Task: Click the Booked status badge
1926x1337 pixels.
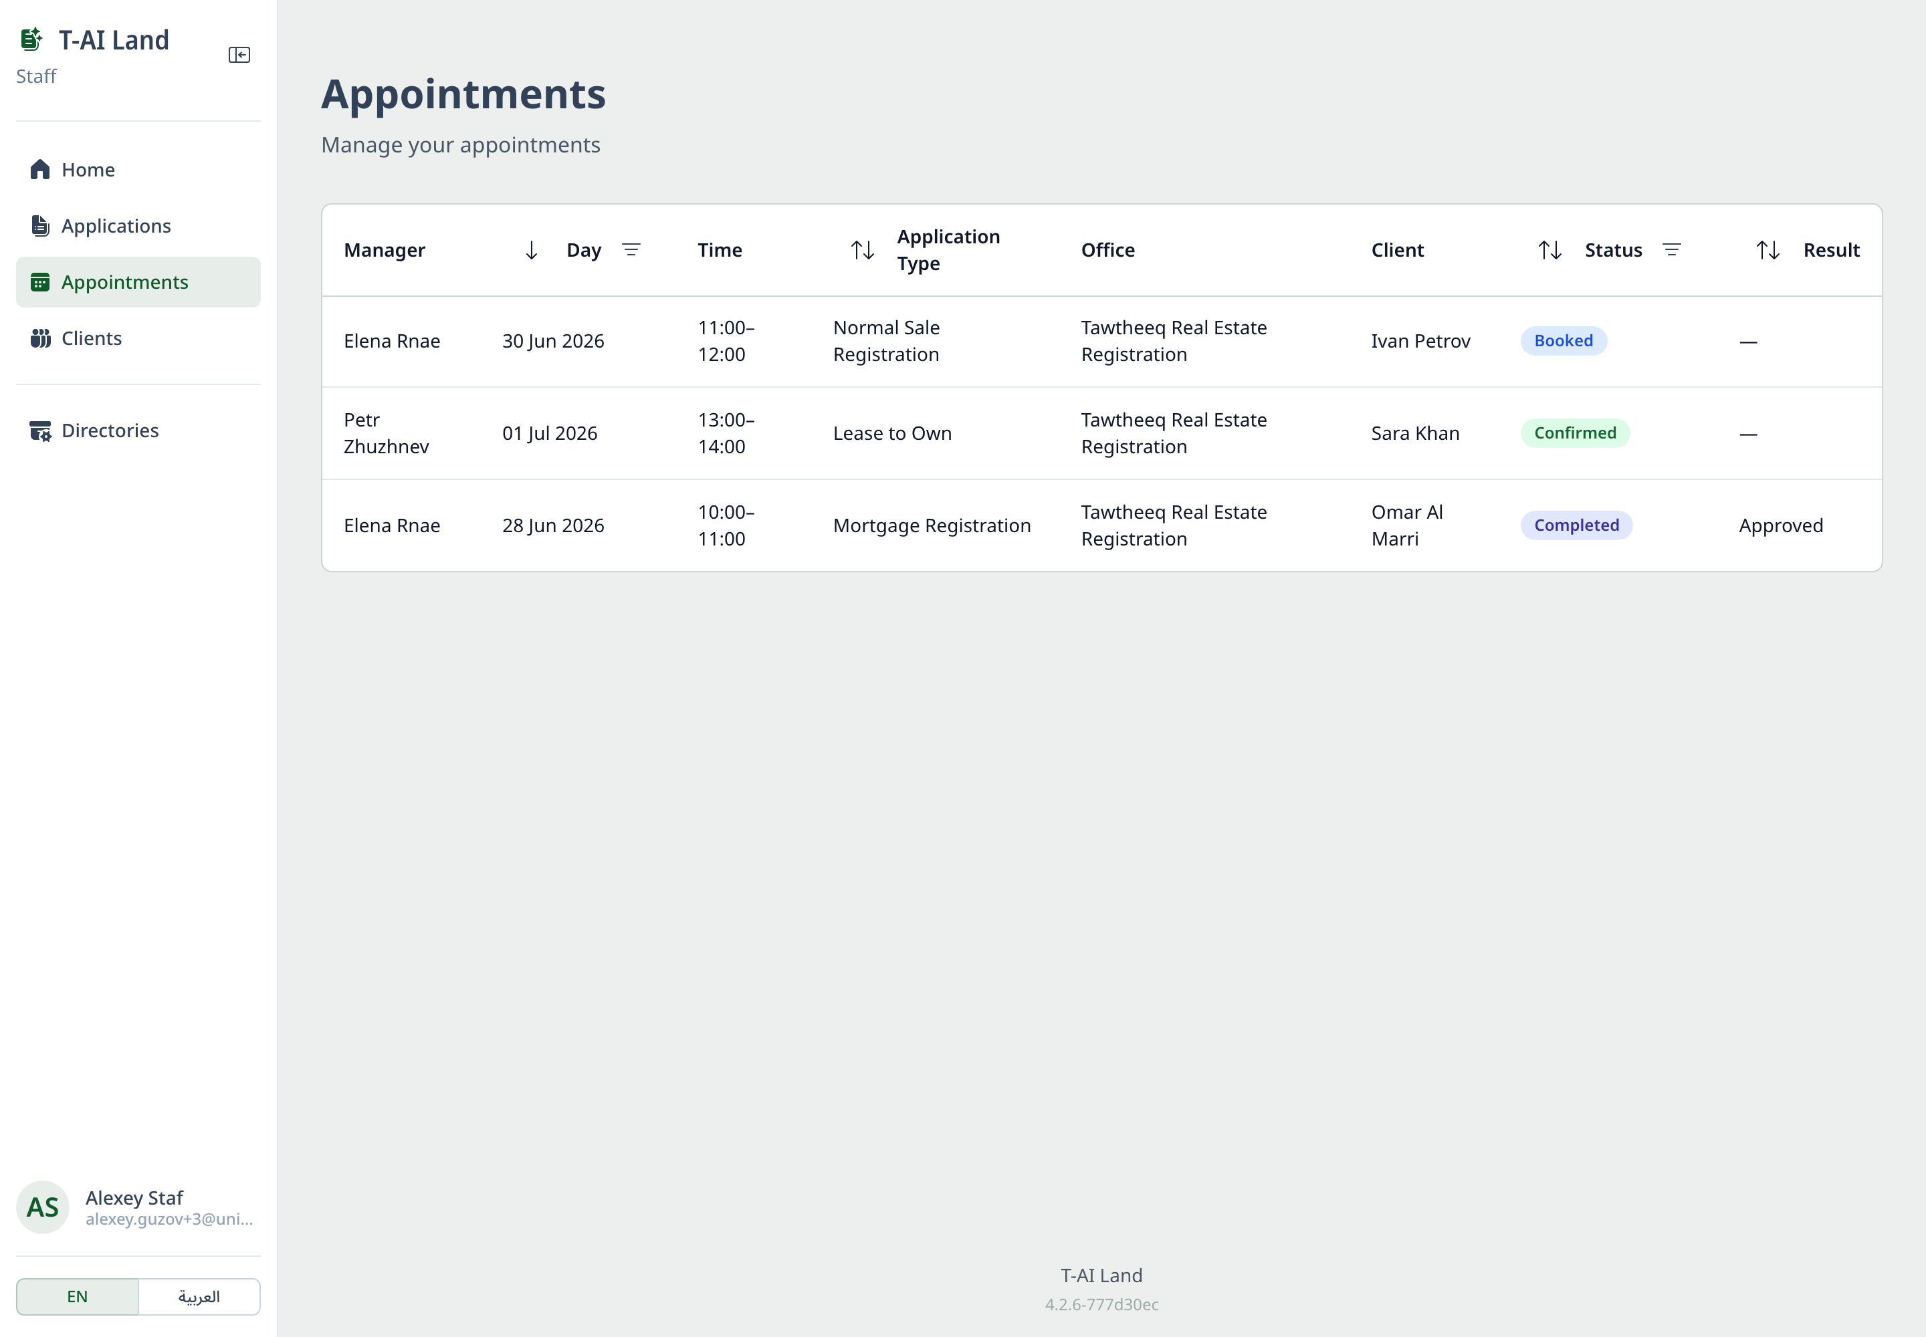Action: coord(1564,341)
